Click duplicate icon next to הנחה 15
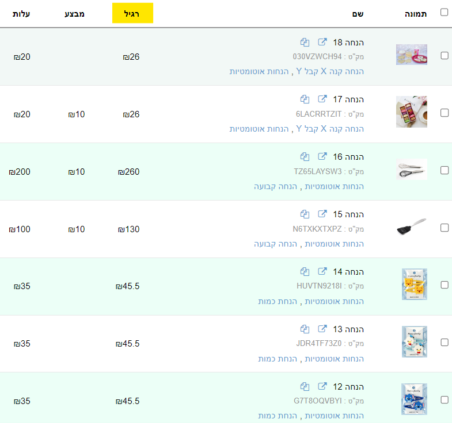The height and width of the screenshot is (423, 452). click(x=305, y=214)
